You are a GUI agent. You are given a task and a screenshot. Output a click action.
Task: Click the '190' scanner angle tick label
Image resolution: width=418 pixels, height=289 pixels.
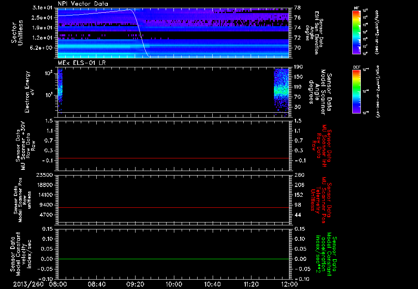click(299, 67)
